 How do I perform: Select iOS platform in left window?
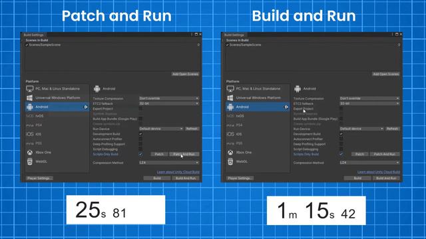57,134
